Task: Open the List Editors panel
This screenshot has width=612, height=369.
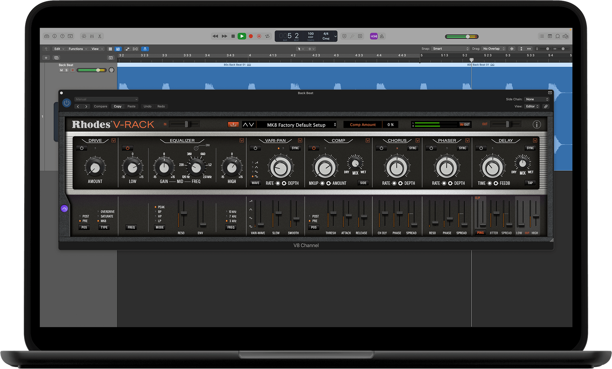Action: pos(542,36)
